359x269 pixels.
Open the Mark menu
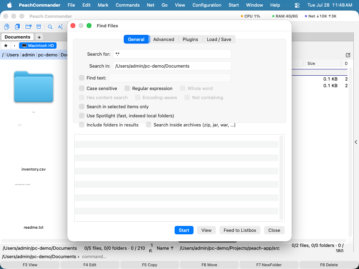coord(103,5)
